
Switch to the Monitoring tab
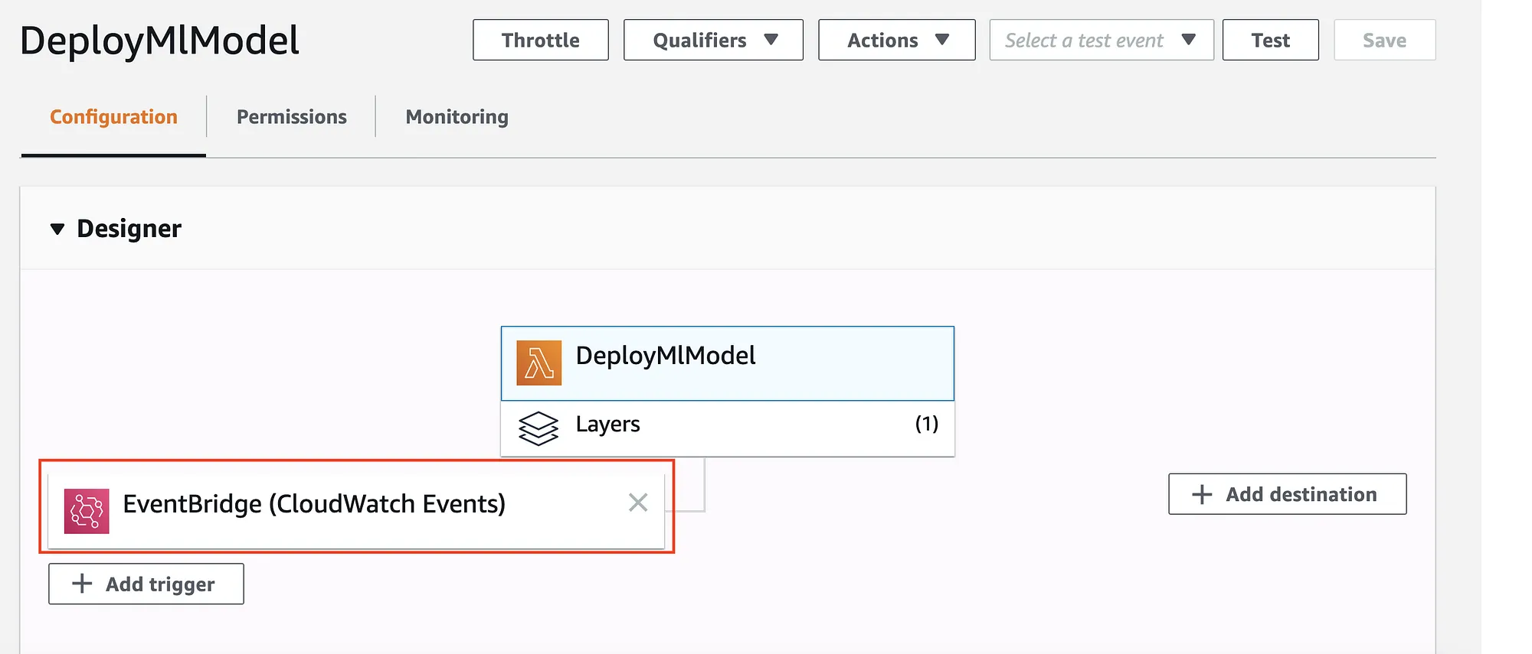(x=457, y=117)
